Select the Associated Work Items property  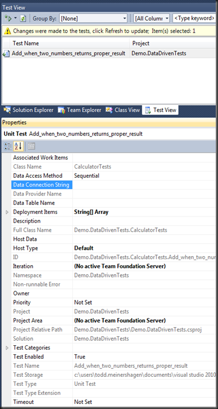click(41, 157)
